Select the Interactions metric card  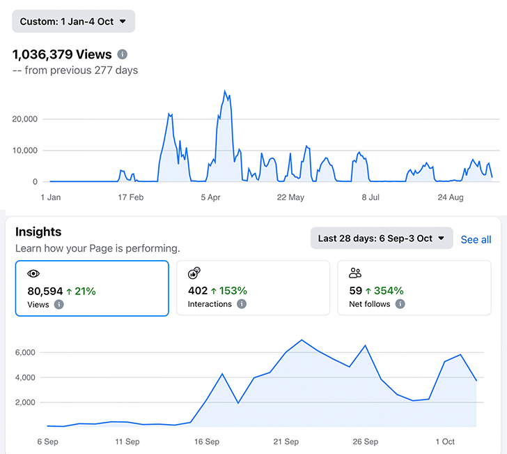[x=253, y=288]
